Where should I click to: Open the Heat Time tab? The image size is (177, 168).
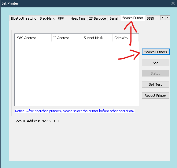(78, 18)
